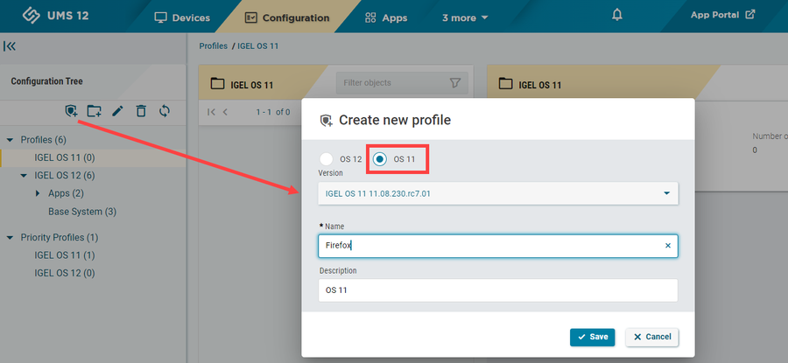Open the '3 more' menu dropdown
The height and width of the screenshot is (363, 788).
pos(465,17)
